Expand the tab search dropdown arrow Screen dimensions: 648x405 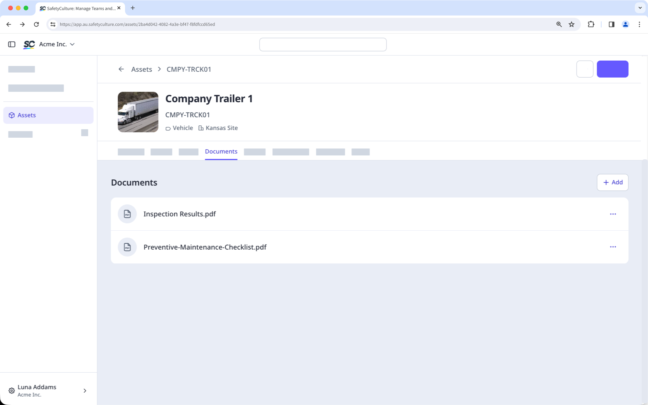(x=640, y=8)
